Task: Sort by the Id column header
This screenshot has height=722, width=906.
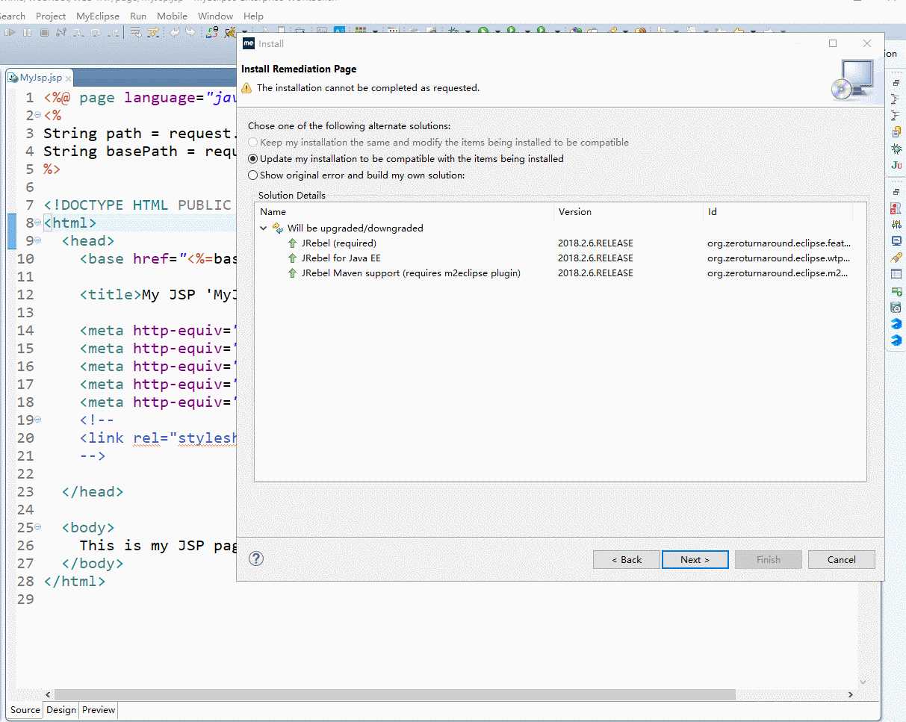Action: click(778, 212)
